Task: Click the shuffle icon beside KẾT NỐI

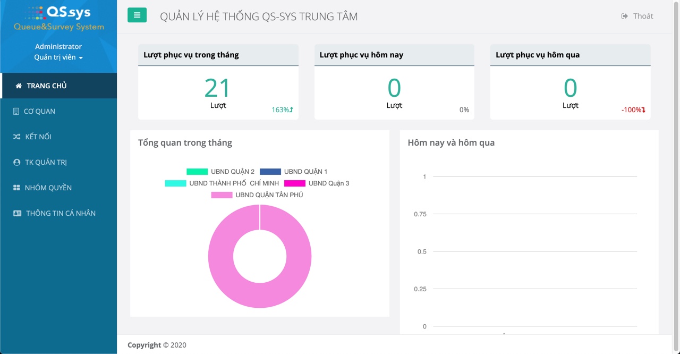Action: click(x=16, y=137)
